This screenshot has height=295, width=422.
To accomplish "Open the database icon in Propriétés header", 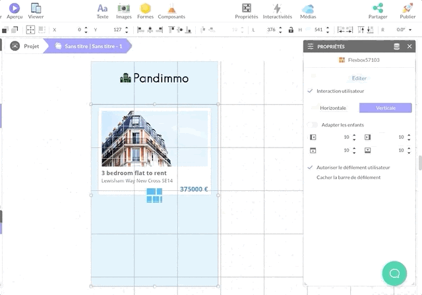I will click(x=396, y=47).
